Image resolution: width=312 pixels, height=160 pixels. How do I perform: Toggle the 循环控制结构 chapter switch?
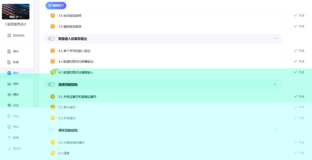(x=51, y=130)
